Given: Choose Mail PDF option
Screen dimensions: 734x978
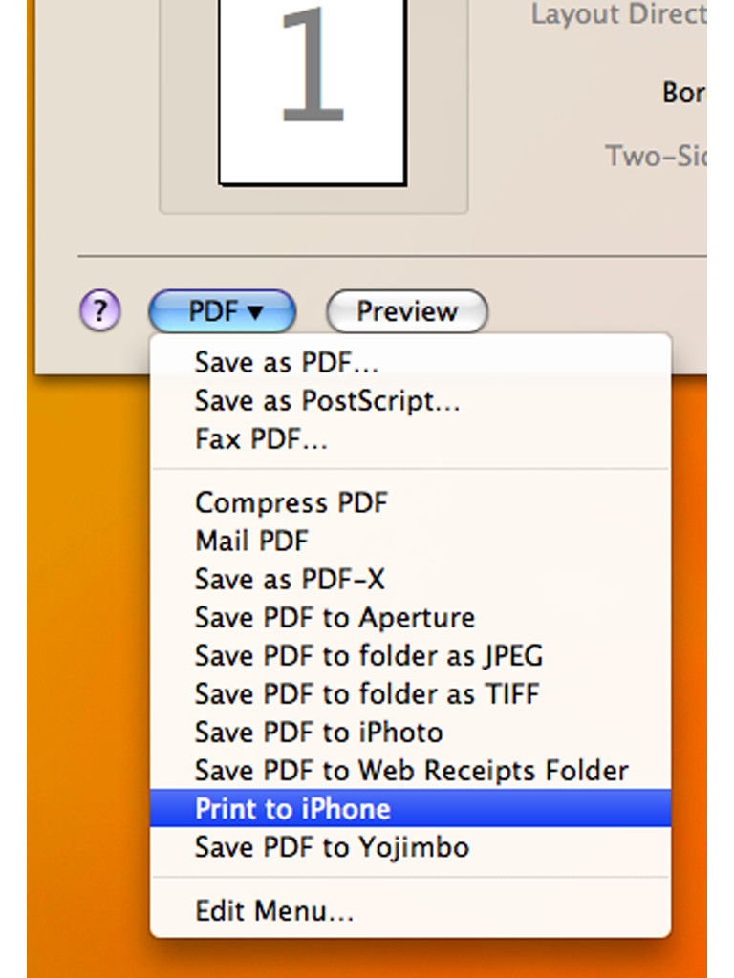Looking at the screenshot, I should click(x=411, y=541).
